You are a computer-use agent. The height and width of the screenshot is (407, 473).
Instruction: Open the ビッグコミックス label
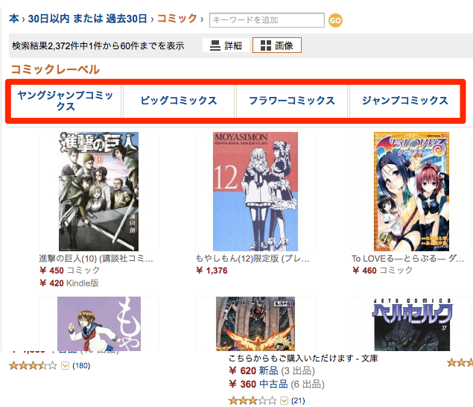(179, 101)
